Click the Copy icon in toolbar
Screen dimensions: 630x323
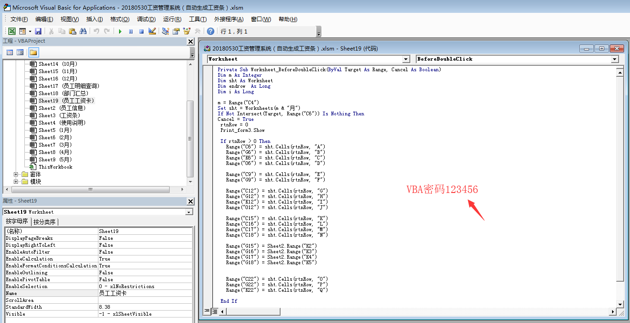[62, 31]
